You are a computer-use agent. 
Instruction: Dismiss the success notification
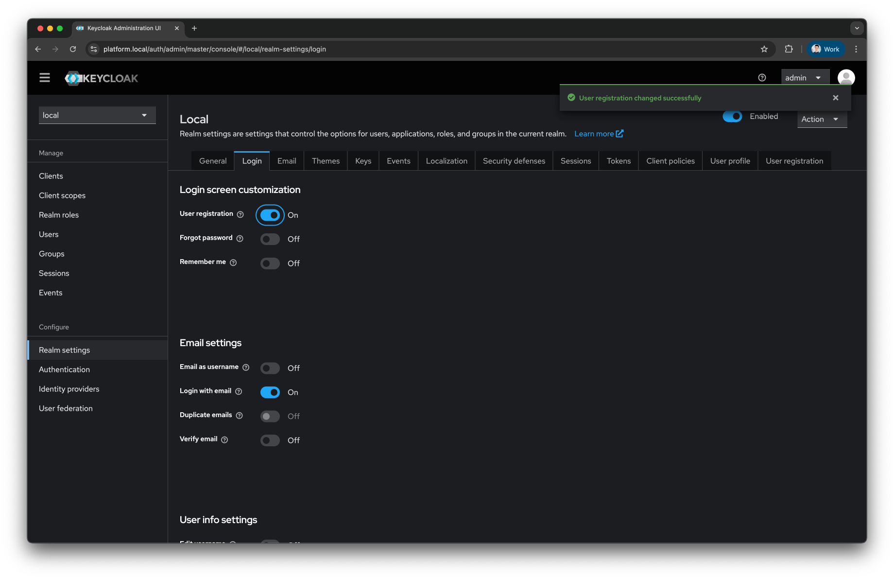[x=835, y=98]
